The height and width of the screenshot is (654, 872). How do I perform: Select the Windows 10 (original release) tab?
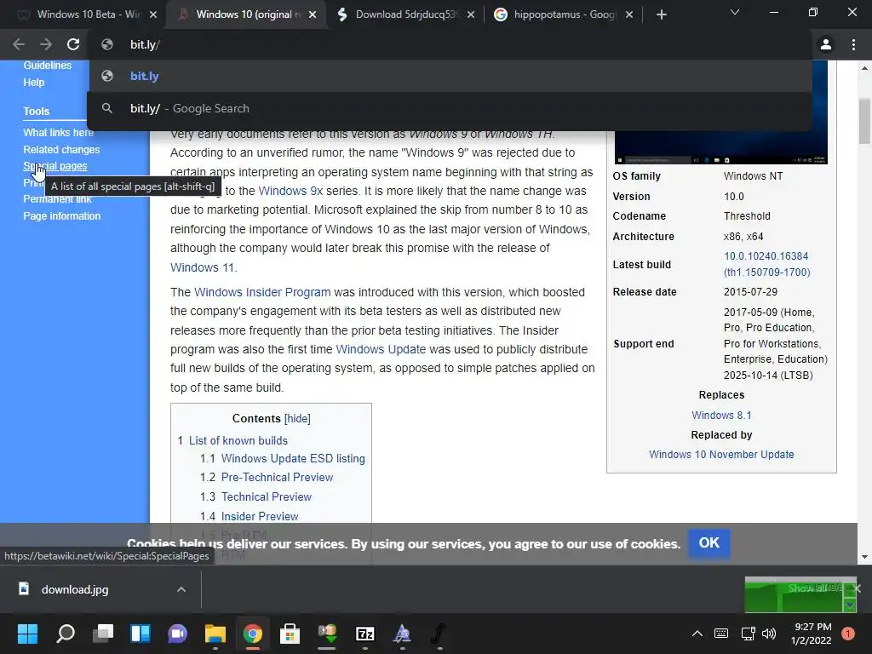(248, 15)
